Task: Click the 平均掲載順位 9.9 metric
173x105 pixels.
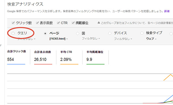Action: [95, 57]
